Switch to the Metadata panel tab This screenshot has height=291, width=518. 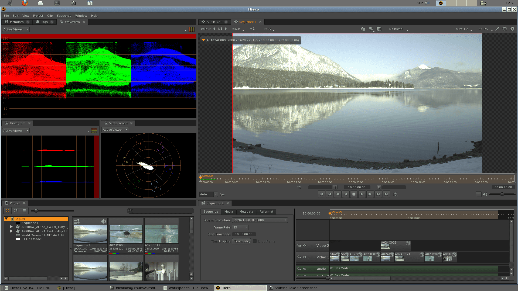pyautogui.click(x=16, y=22)
